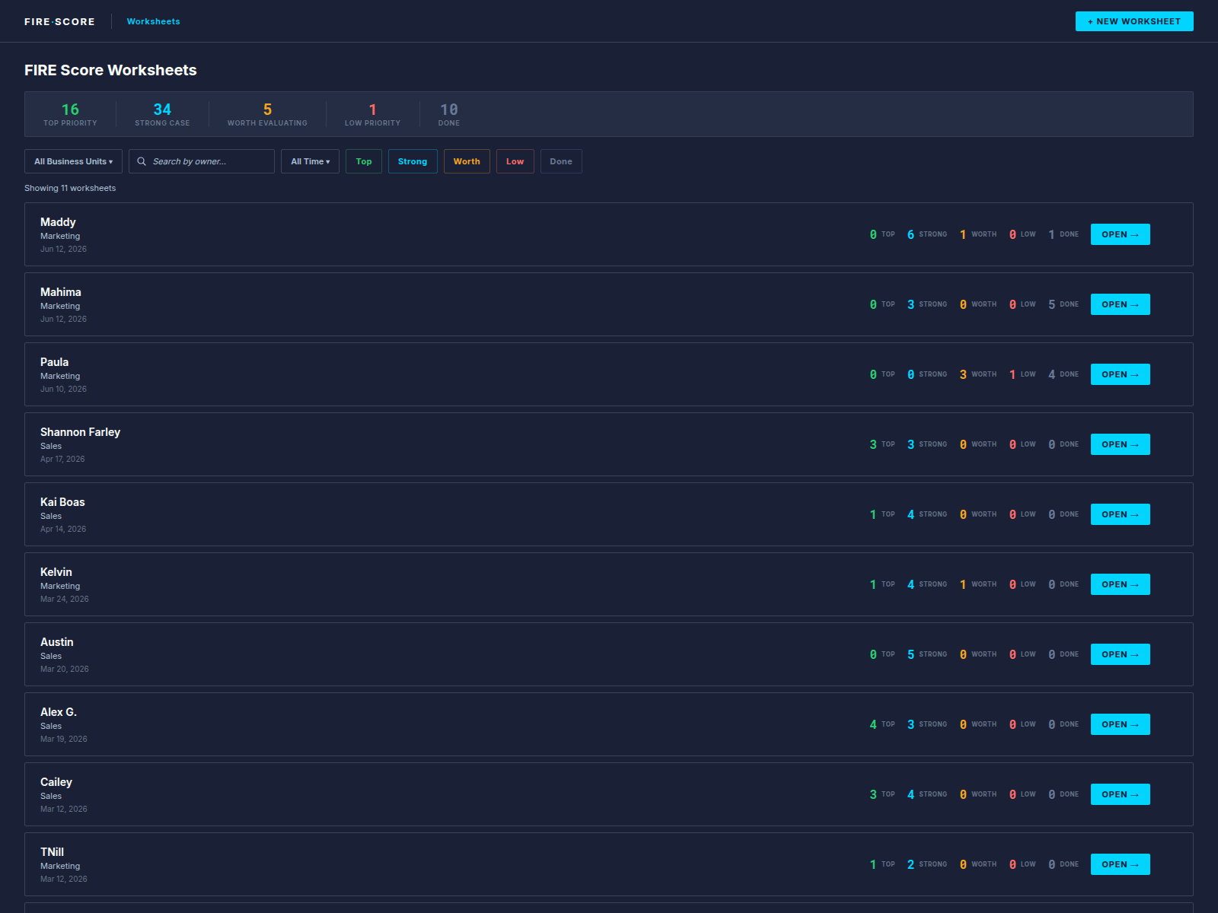This screenshot has width=1218, height=913.
Task: Click Kelvin's 1 Worth count
Action: coord(977,584)
